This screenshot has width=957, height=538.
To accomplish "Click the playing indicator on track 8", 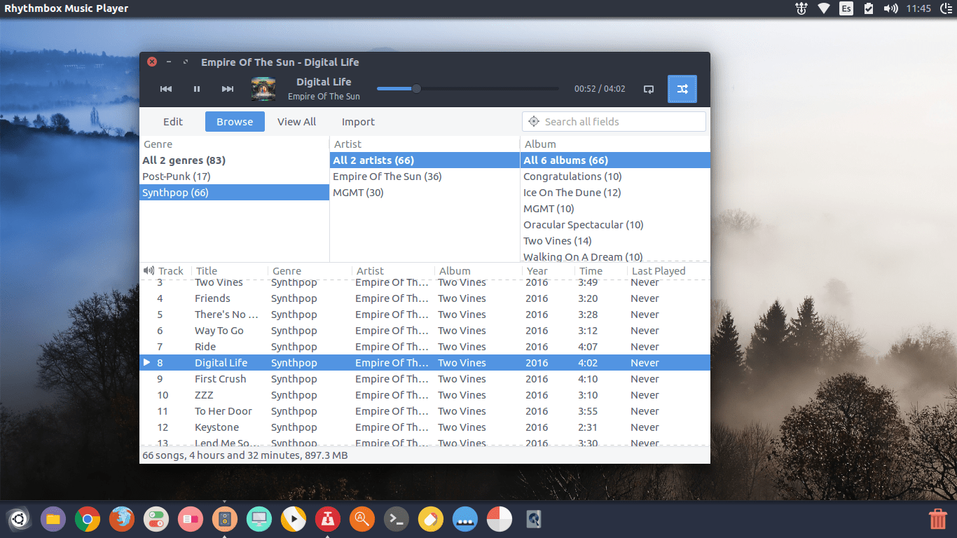I will click(x=146, y=363).
